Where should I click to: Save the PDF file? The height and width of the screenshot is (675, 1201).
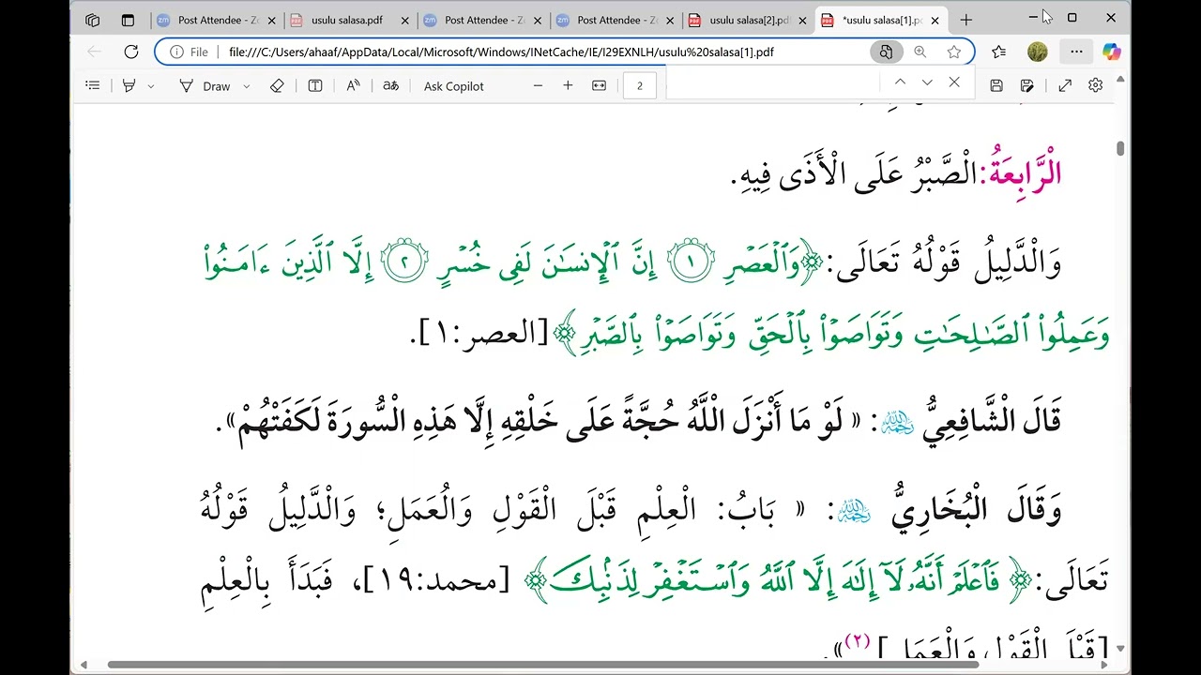pos(996,85)
